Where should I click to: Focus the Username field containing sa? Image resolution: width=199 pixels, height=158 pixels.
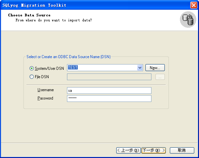point(109,91)
